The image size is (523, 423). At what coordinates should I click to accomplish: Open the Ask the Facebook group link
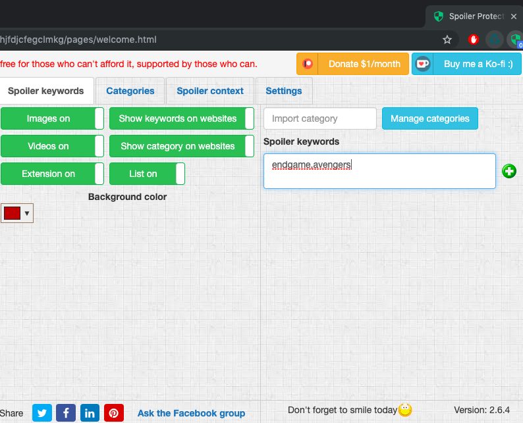191,413
